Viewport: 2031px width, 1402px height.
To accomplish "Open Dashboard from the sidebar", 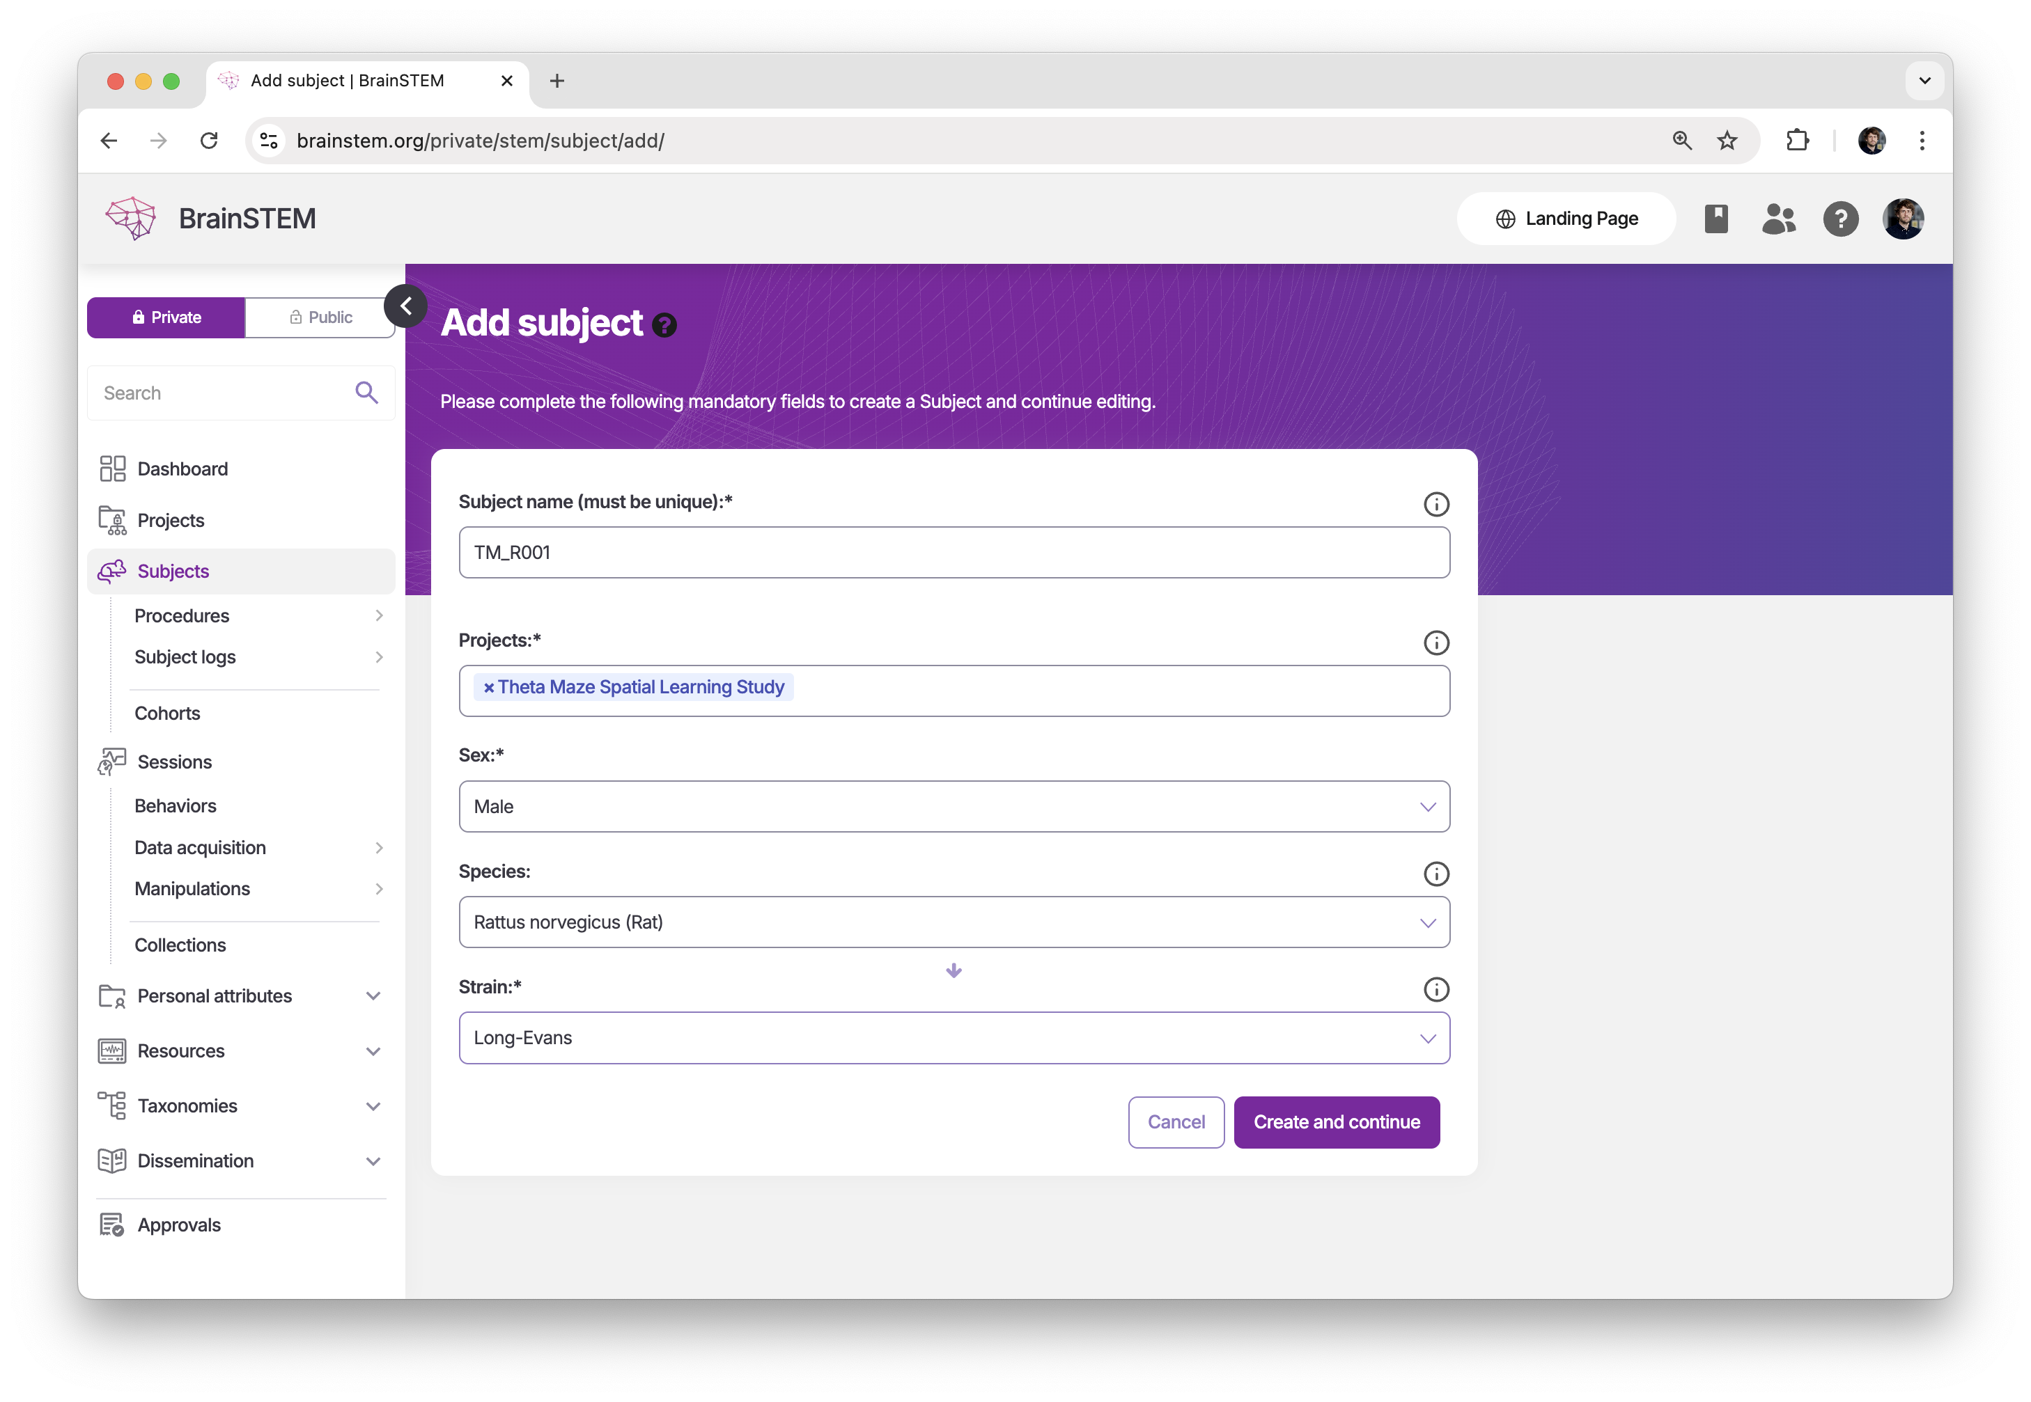I will [x=182, y=469].
